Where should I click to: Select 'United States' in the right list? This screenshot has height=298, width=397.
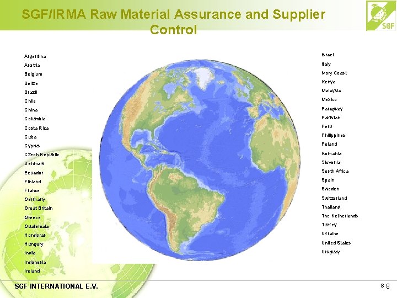tap(336, 243)
